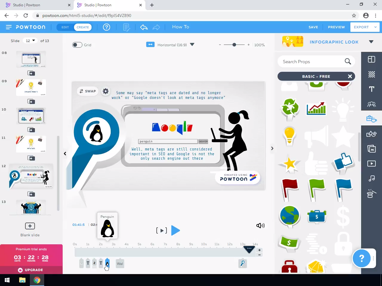Image resolution: width=382 pixels, height=286 pixels.
Task: Click the zoom slider handle
Action: (x=234, y=45)
